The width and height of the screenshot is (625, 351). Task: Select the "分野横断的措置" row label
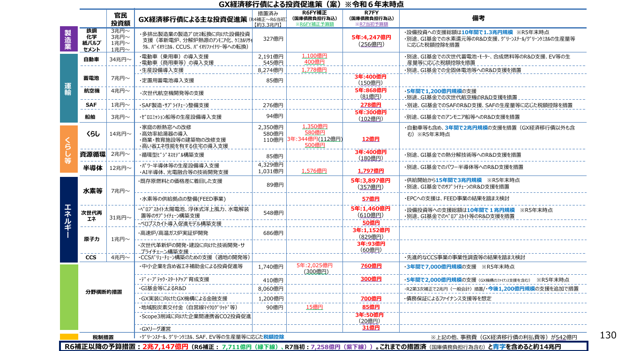[x=104, y=292]
